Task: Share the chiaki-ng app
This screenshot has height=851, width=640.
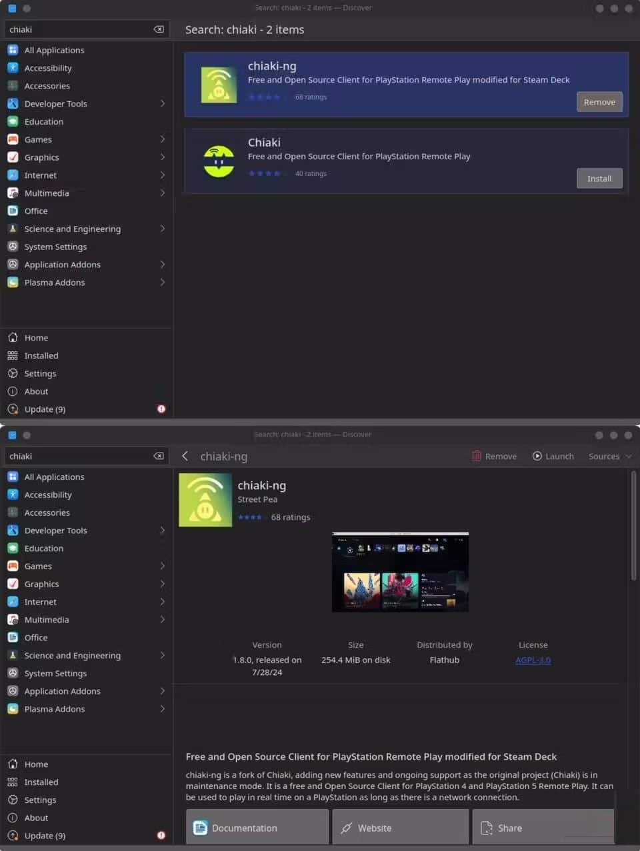Action: [x=543, y=828]
